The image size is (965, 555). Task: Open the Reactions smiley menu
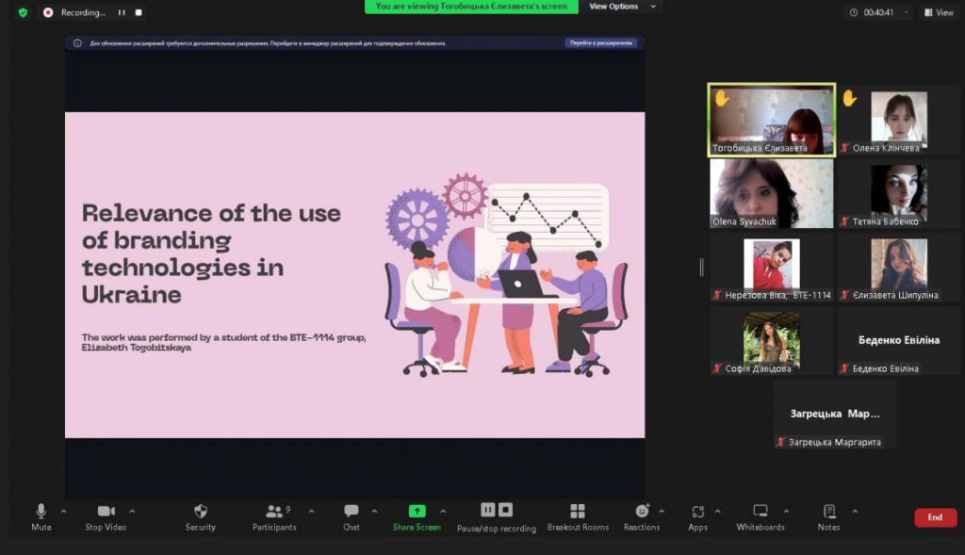[x=642, y=515]
